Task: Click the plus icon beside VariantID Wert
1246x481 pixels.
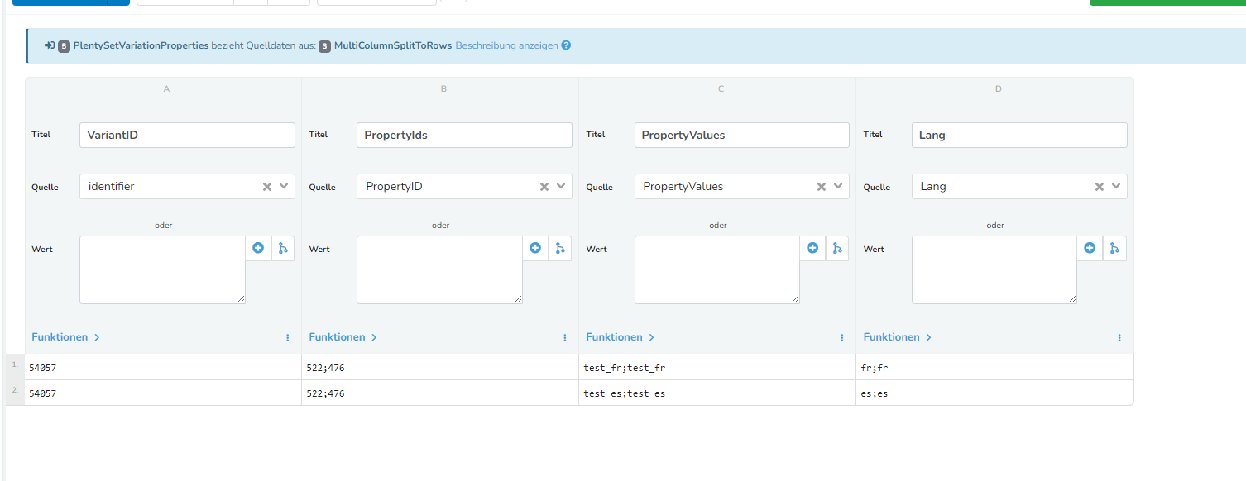Action: pos(258,248)
